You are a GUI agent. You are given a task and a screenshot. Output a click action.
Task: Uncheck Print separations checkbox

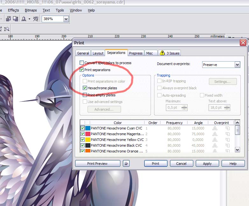point(82,70)
